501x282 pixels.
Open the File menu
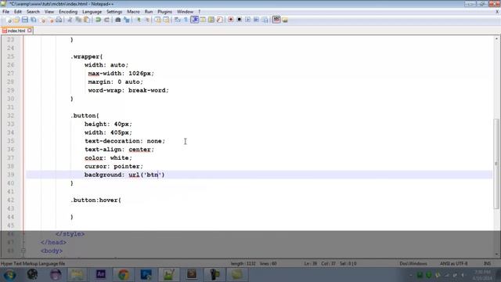point(5,12)
